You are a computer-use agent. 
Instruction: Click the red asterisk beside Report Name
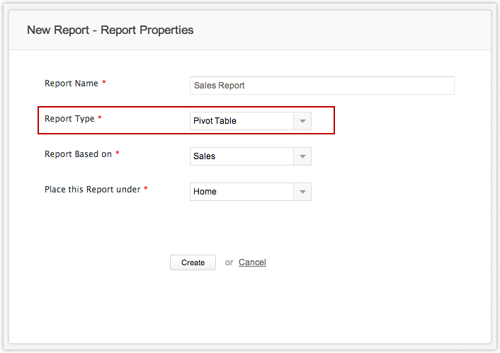[x=104, y=83]
